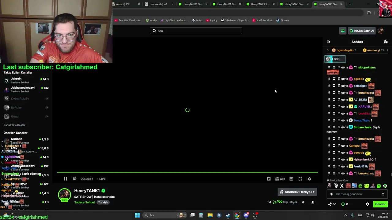Open noclip bookmark
Screen dimensions: 392x220
coord(151,20)
